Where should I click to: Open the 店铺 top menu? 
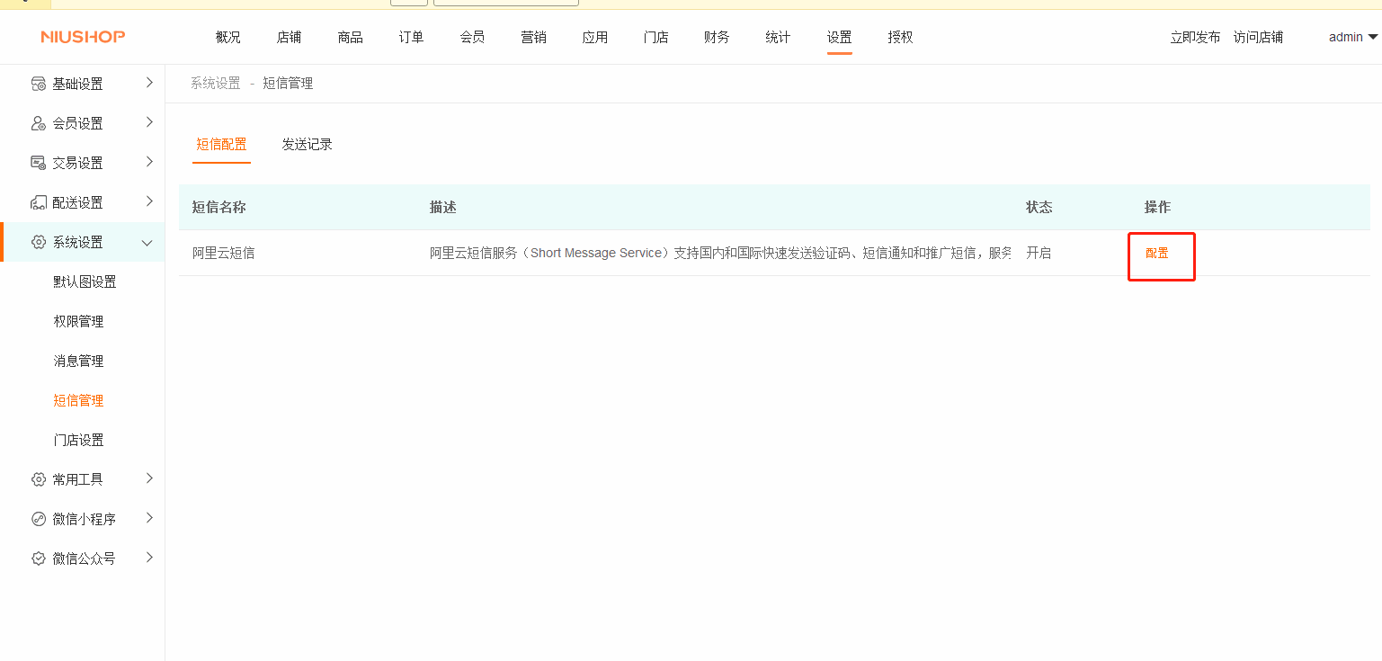[x=290, y=38]
